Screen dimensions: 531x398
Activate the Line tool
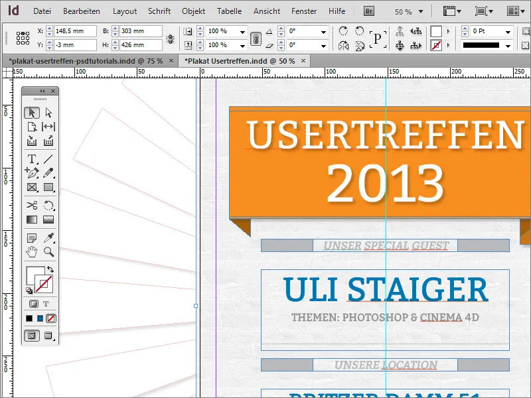(x=48, y=159)
